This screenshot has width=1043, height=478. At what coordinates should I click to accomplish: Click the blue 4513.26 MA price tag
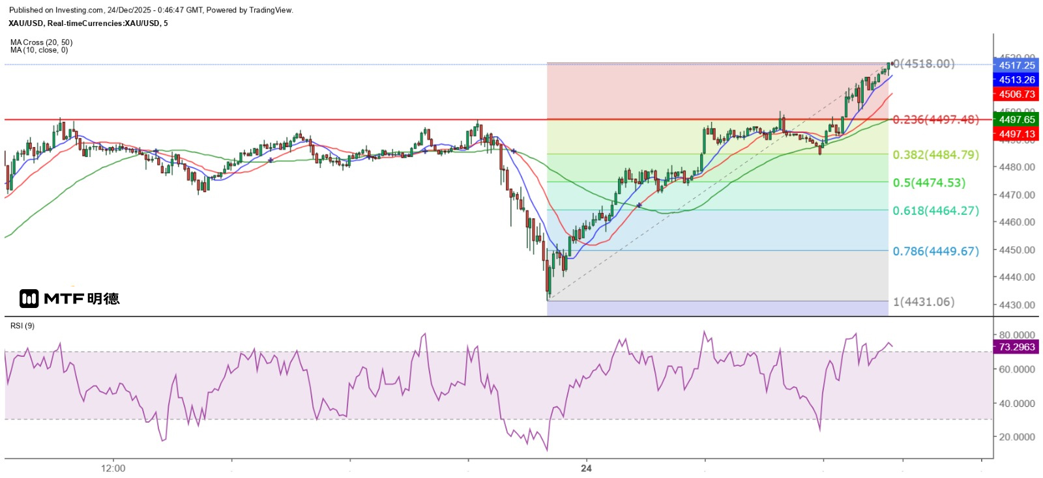[1016, 79]
